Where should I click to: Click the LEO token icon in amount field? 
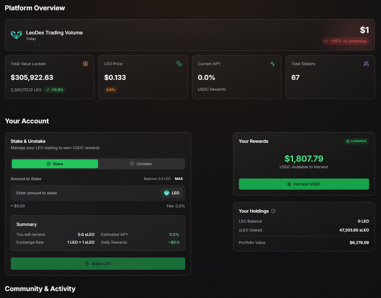167,193
